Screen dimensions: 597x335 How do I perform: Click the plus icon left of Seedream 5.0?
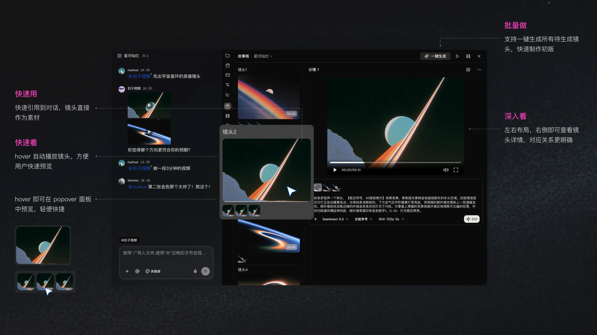[x=316, y=219]
